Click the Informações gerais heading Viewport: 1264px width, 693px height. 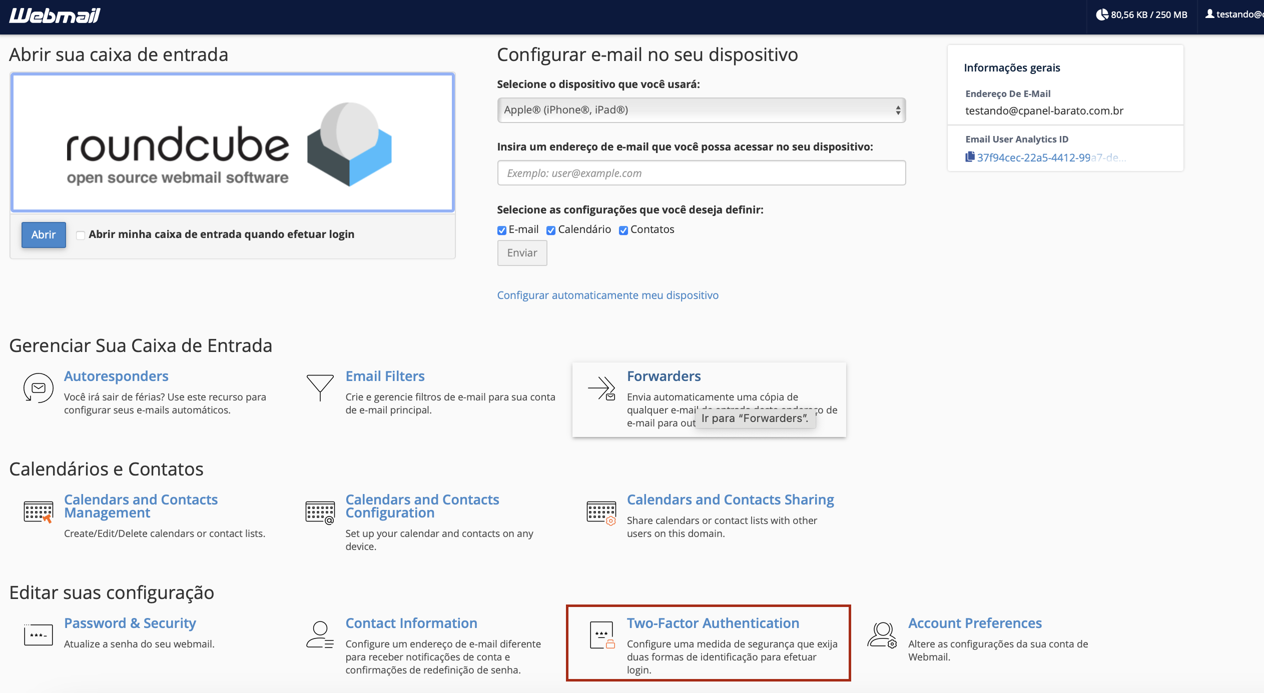[x=1012, y=68]
